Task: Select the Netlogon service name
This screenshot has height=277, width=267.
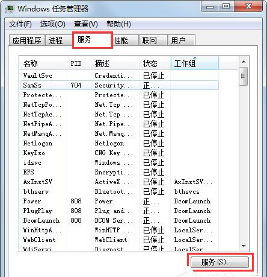Action: click(x=38, y=144)
